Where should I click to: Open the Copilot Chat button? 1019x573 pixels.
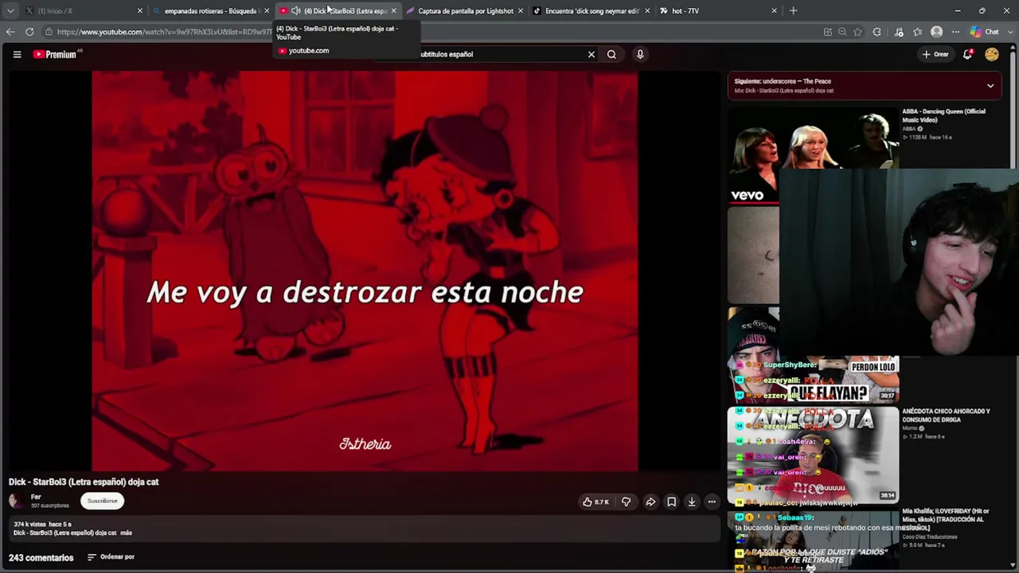click(x=986, y=32)
